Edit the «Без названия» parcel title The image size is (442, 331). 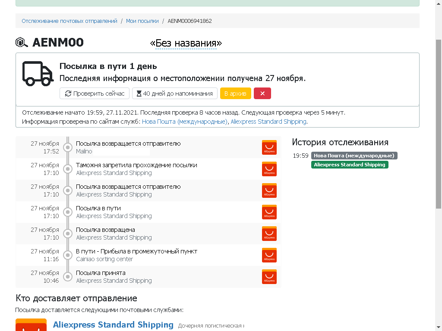(186, 43)
